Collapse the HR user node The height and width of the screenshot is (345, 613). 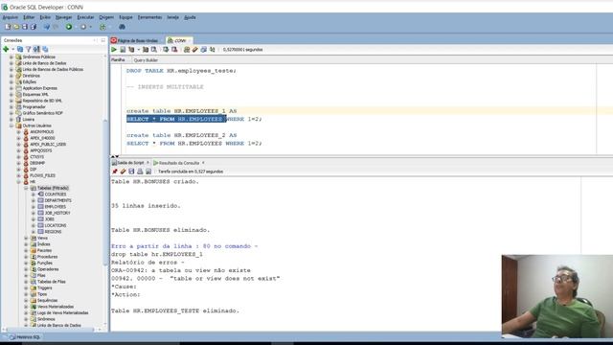coord(19,182)
